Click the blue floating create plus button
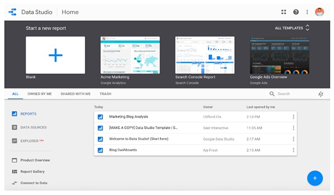Viewport: 334px width, 195px height. (315, 178)
